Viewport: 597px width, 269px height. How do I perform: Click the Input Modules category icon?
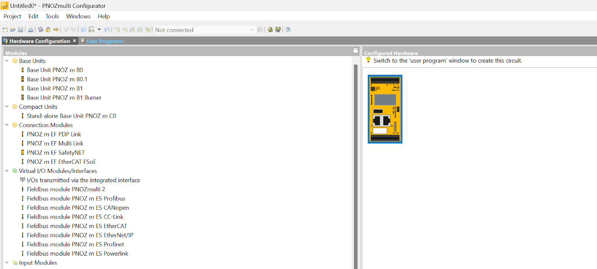[x=15, y=263]
